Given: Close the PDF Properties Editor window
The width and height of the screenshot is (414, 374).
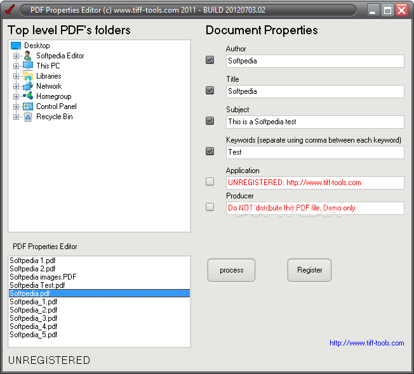Looking at the screenshot, I should point(401,10).
